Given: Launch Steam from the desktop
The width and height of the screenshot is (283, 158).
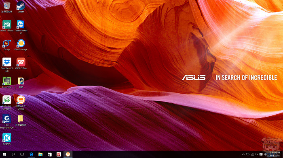Looking at the screenshot, I should tap(21, 7).
